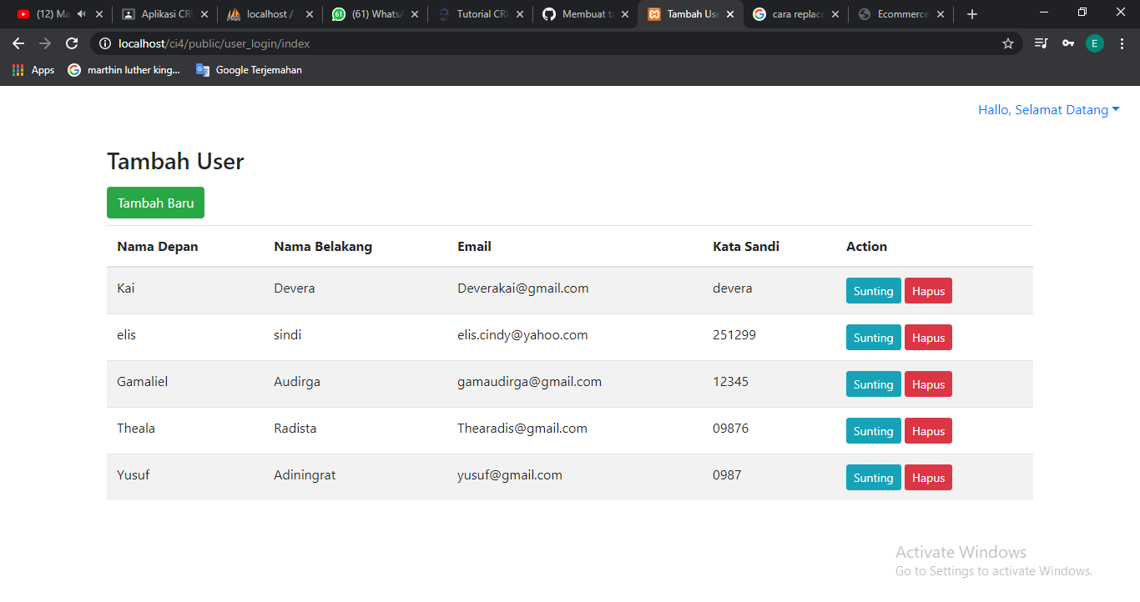Select the last name Adiningrat
This screenshot has height=602, width=1140.
click(305, 475)
